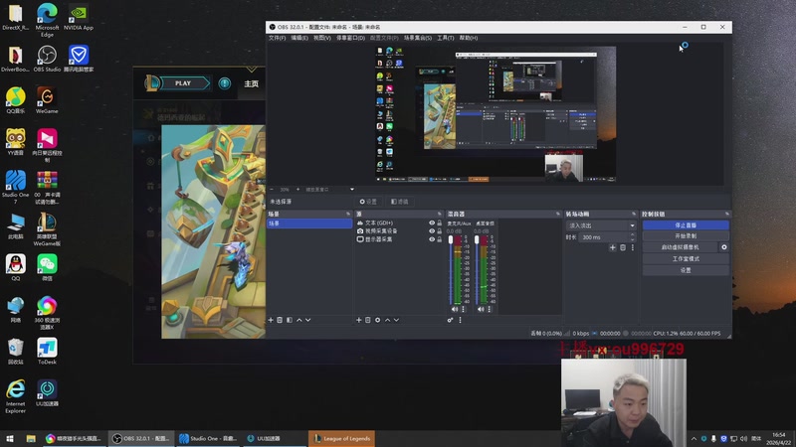796x447 pixels.
Task: Open audio mixer panel three-dot menu
Action: pyautogui.click(x=461, y=320)
